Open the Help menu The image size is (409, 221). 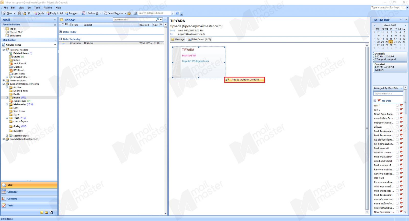point(58,8)
